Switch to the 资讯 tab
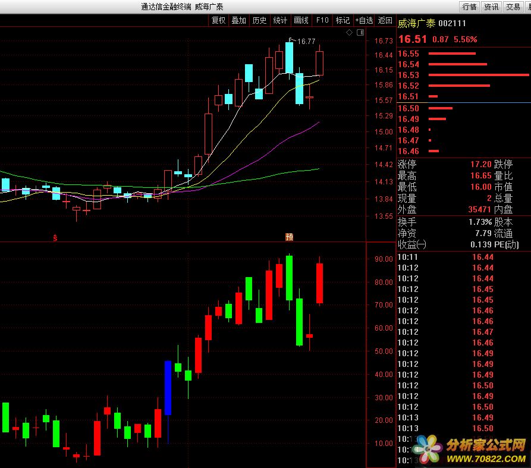This screenshot has width=531, height=468. (491, 7)
